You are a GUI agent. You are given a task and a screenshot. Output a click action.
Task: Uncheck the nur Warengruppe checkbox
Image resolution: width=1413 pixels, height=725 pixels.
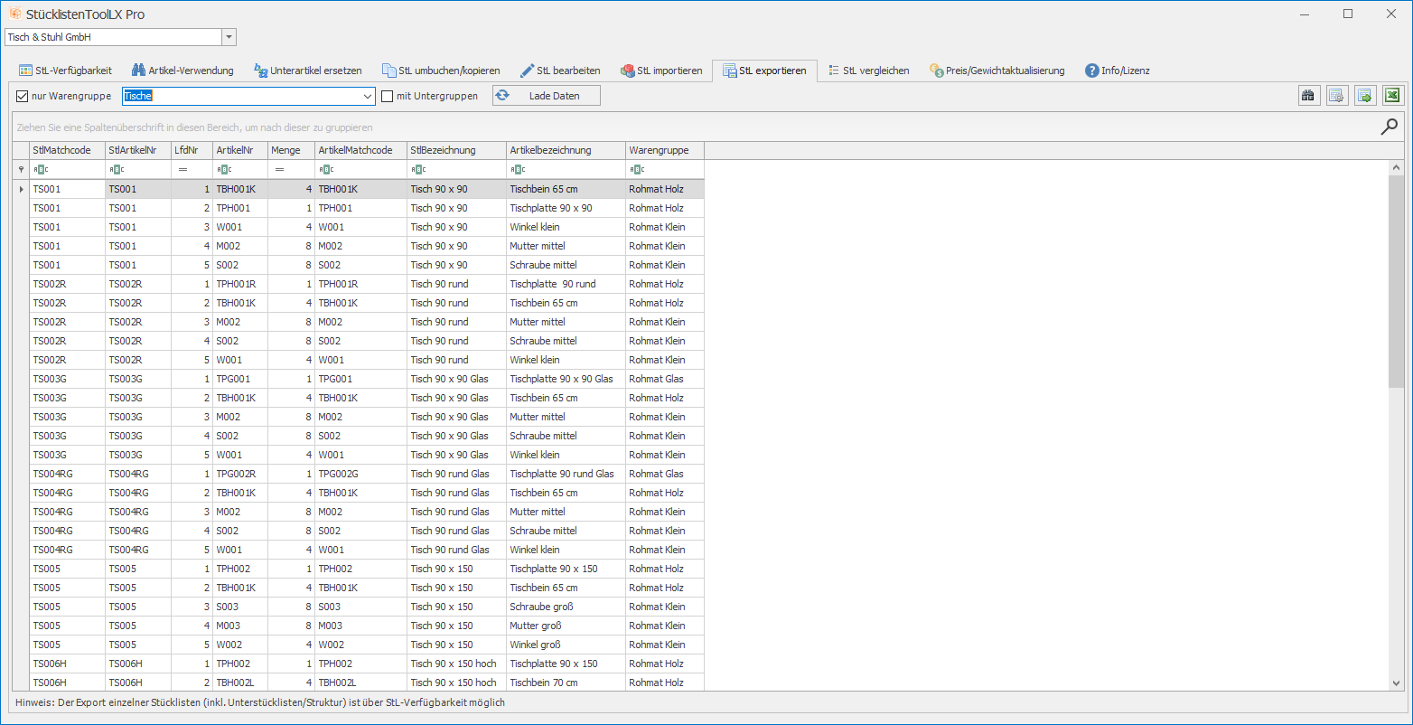tap(23, 96)
